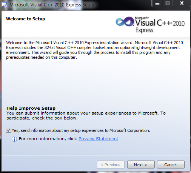
Task: Proceed with the Next > button
Action: click(x=141, y=164)
